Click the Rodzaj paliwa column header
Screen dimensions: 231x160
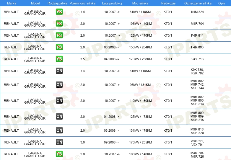[57, 3]
